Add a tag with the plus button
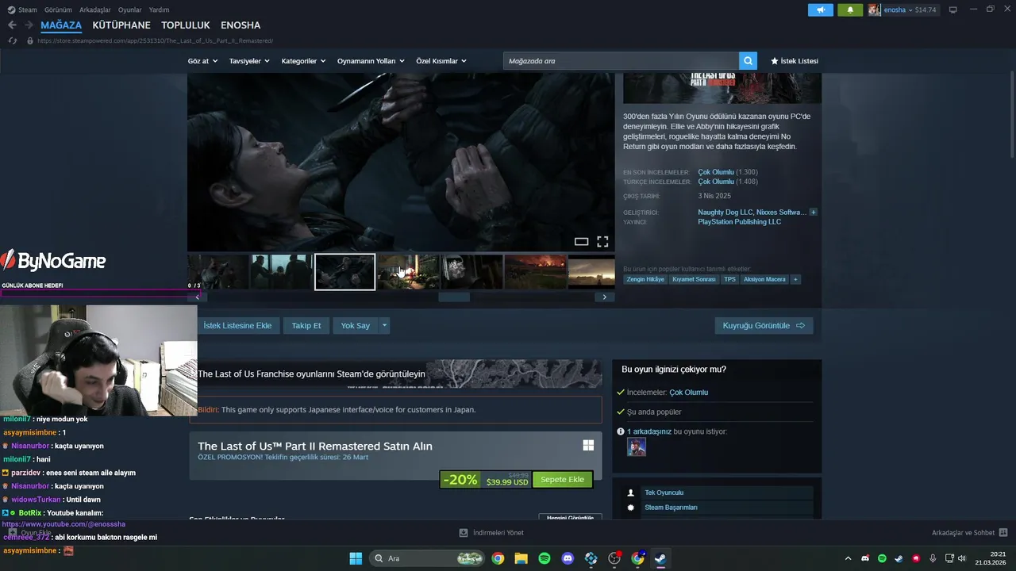Image resolution: width=1016 pixels, height=571 pixels. pyautogui.click(x=795, y=279)
